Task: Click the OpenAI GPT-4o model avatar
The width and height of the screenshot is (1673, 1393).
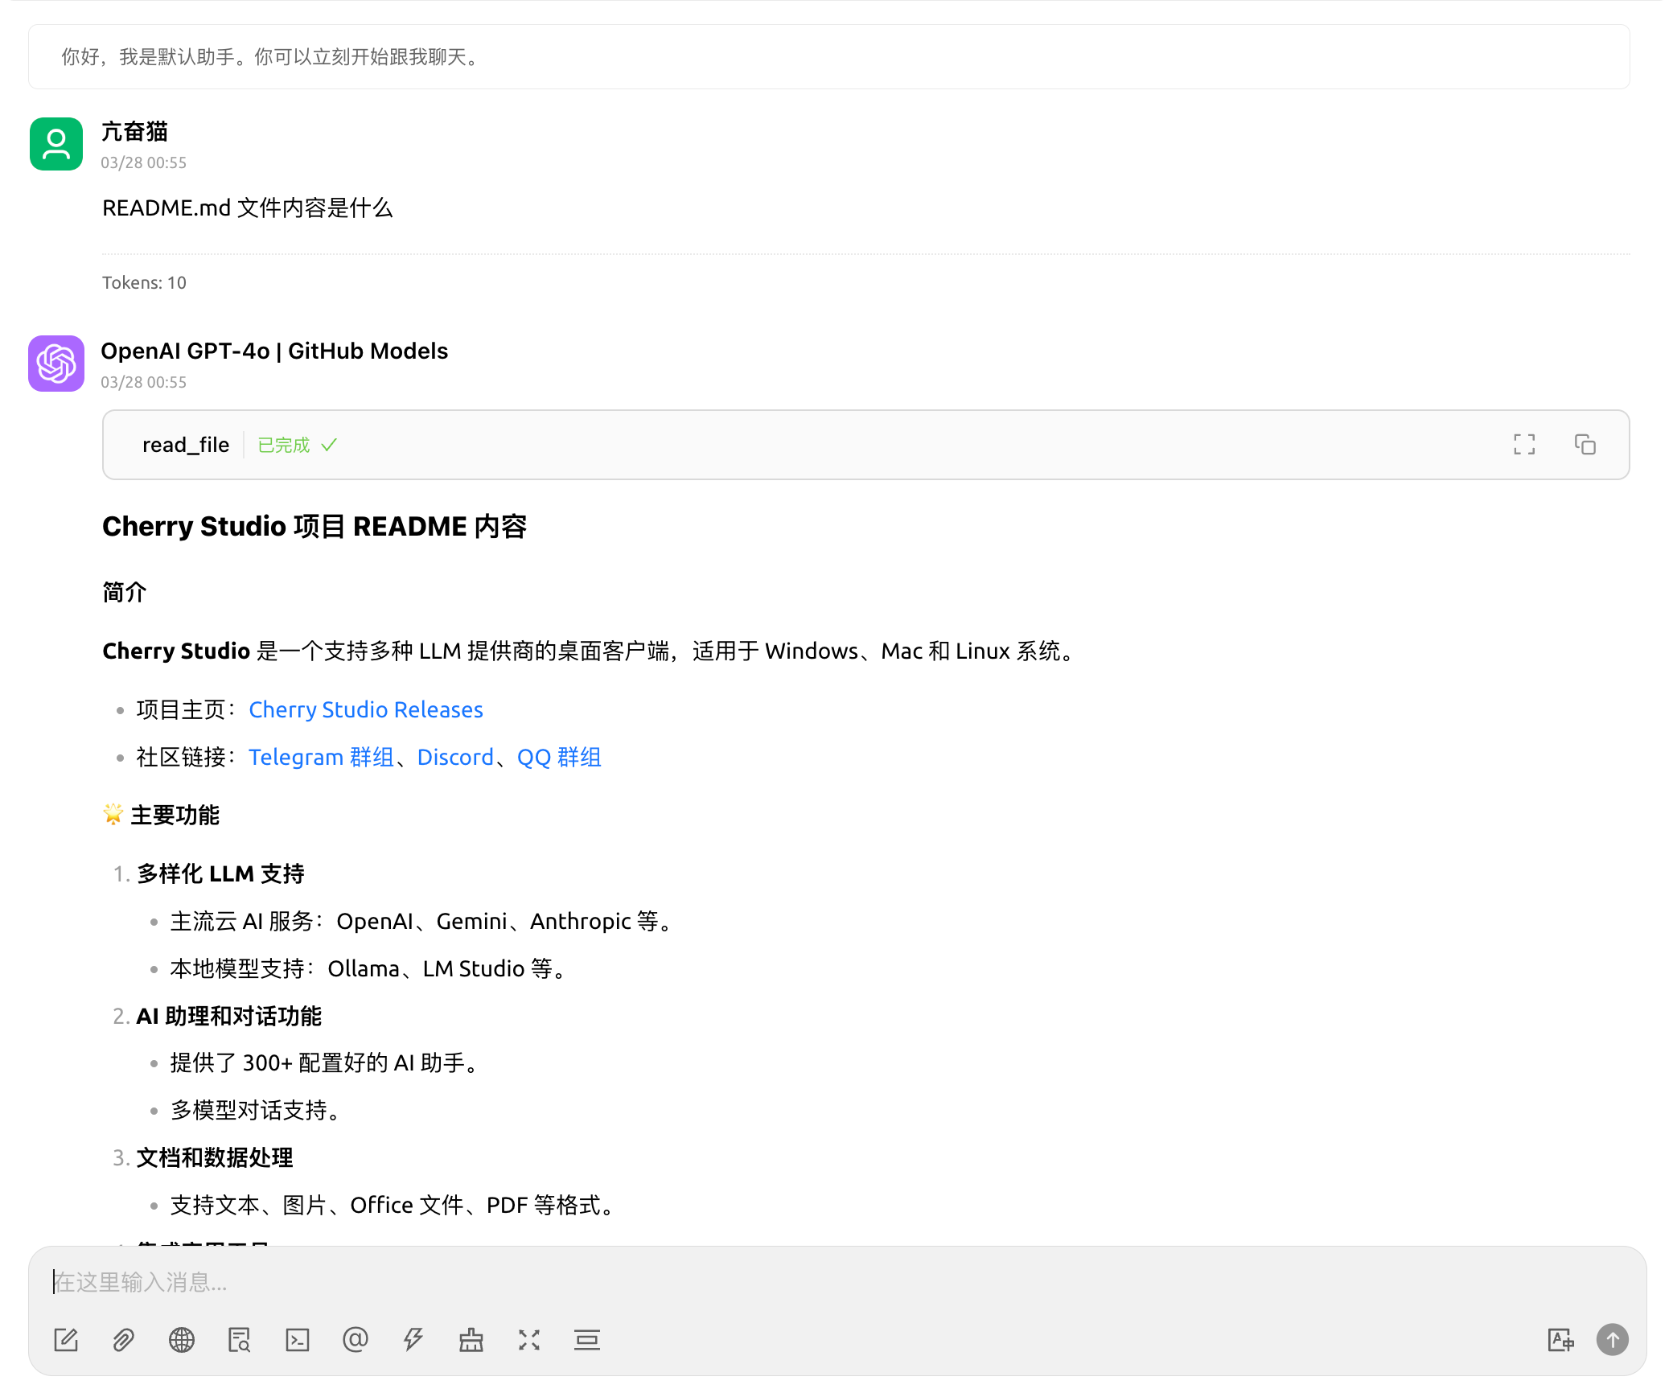Action: (x=56, y=364)
